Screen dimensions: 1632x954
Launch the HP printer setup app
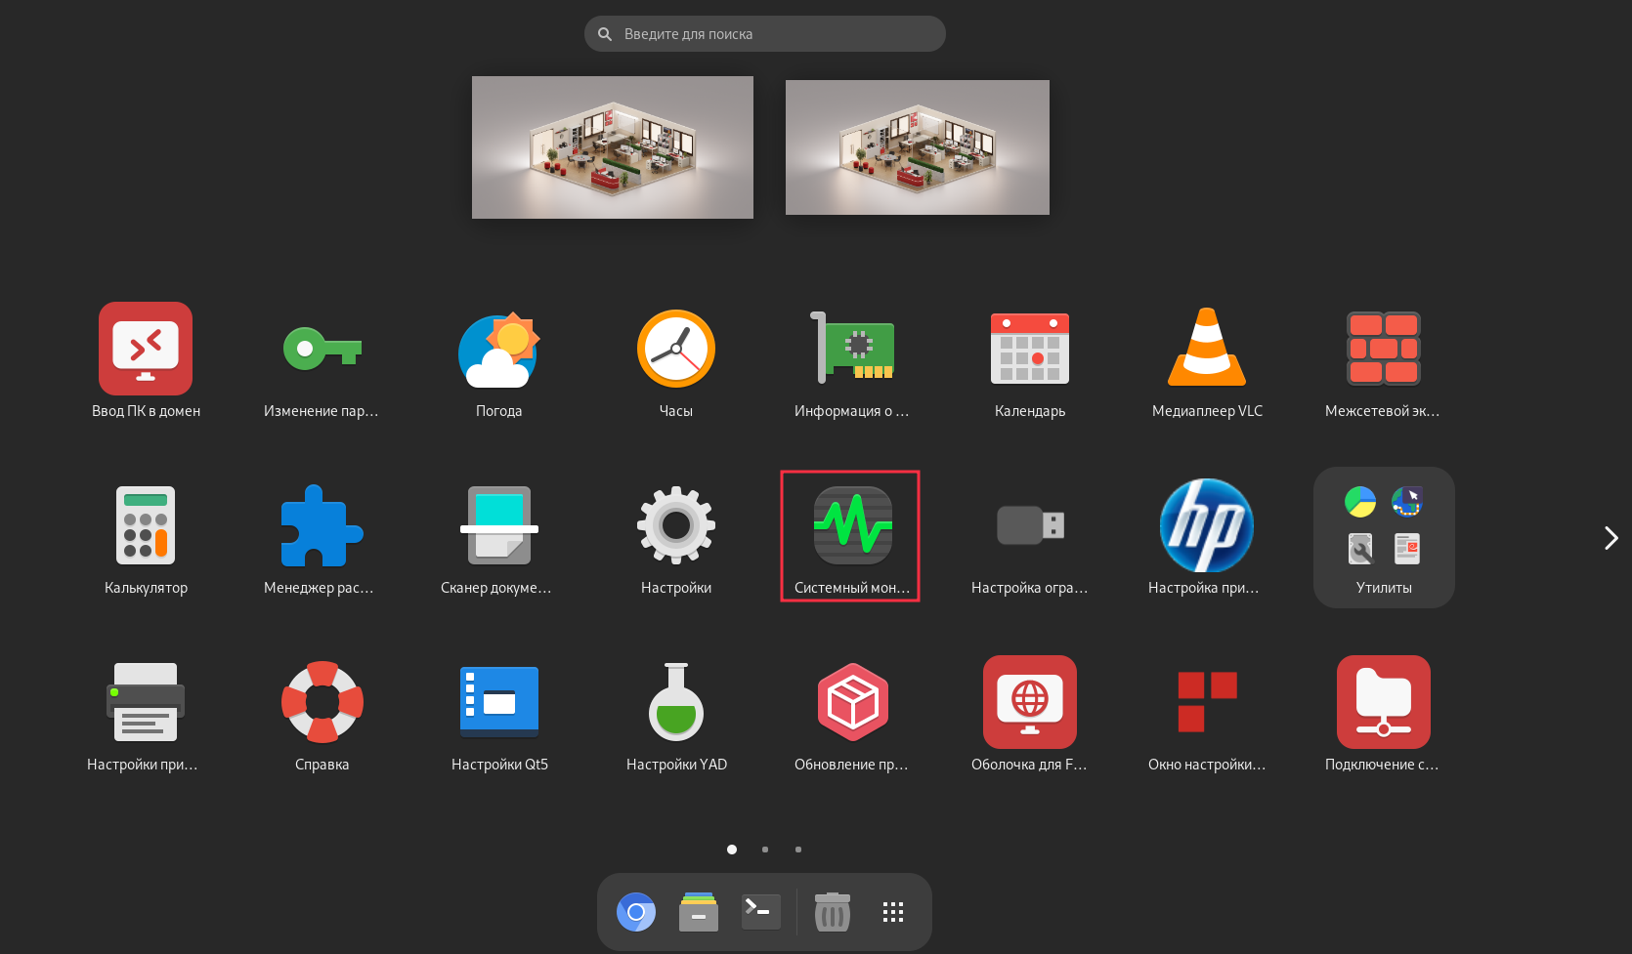click(1206, 527)
